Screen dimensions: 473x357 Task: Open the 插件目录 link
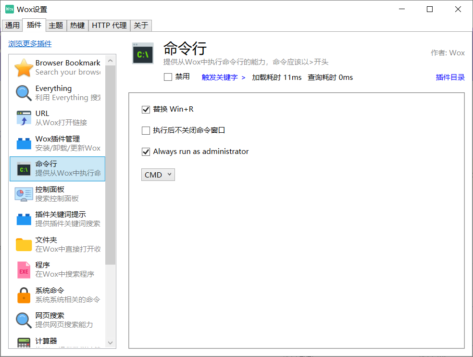tap(450, 77)
